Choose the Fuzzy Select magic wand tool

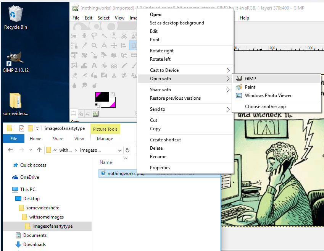click(104, 36)
